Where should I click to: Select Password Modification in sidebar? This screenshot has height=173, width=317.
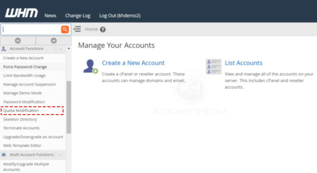[x=24, y=102]
